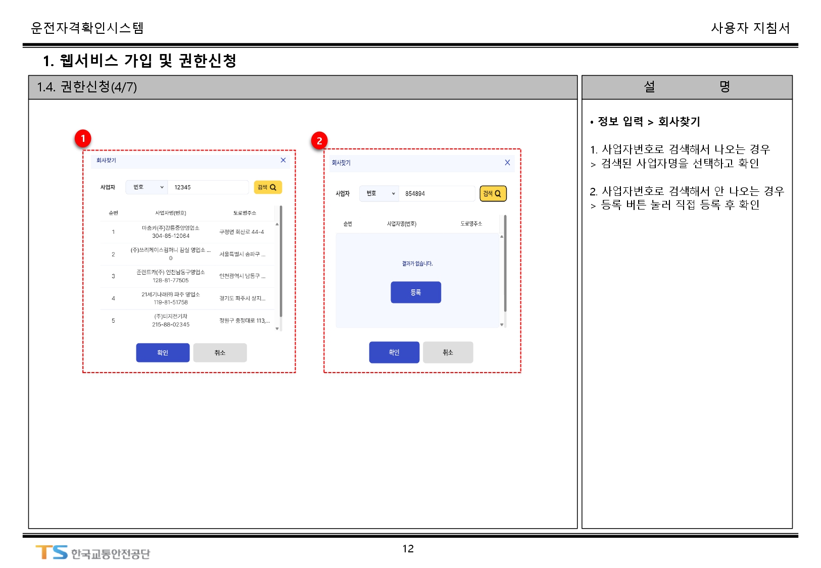
Task: Close the 회사찾기 dialog showing the company list
Action: tap(283, 160)
